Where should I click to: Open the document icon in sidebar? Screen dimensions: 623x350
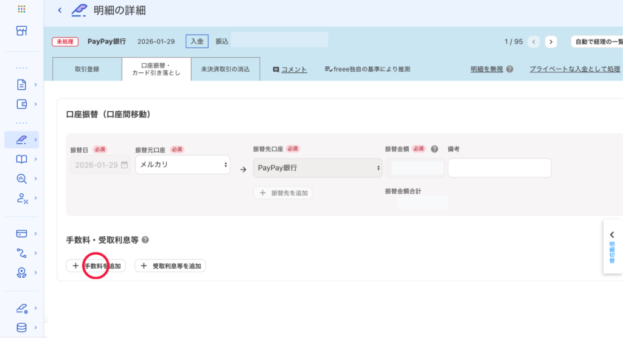21,84
